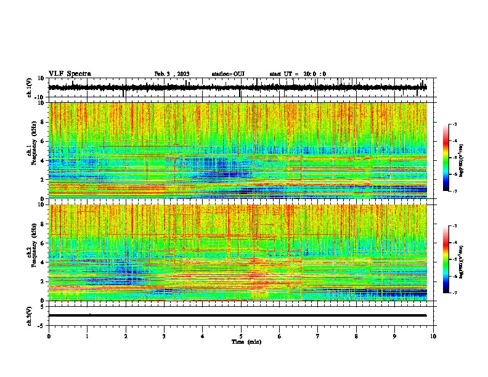The height and width of the screenshot is (377, 488).
Task: Click the 10 minute tick label
Action: (x=433, y=336)
